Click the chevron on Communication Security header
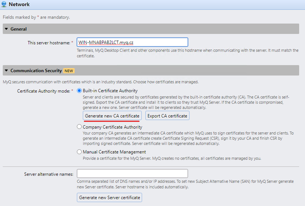Screen dimensions: 305x206 pyautogui.click(x=6, y=70)
